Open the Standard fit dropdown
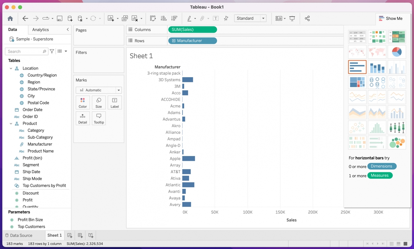414x249 pixels. click(263, 18)
